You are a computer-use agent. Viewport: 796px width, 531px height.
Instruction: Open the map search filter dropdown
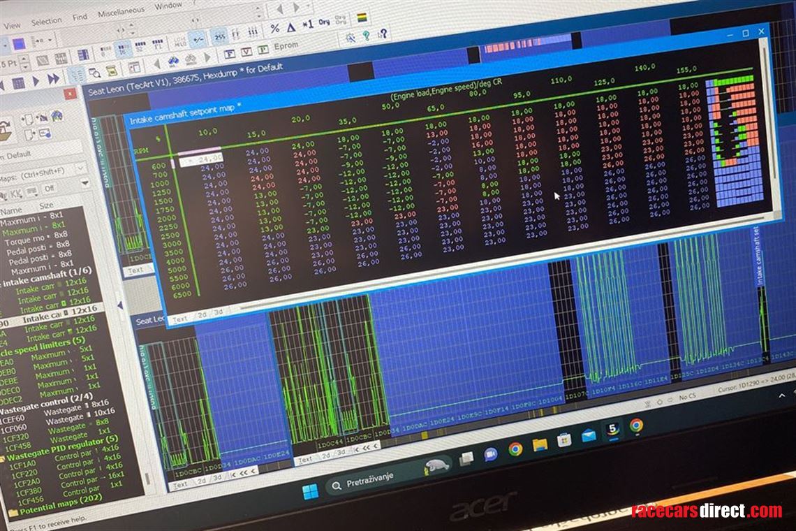tap(81, 169)
